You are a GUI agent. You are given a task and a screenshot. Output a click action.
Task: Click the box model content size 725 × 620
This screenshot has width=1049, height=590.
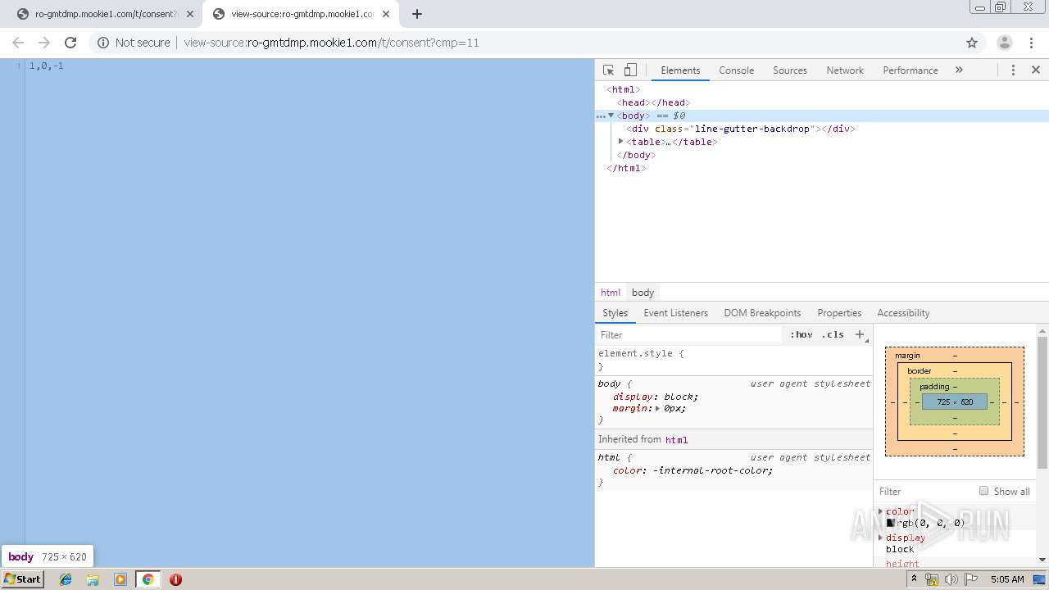955,402
